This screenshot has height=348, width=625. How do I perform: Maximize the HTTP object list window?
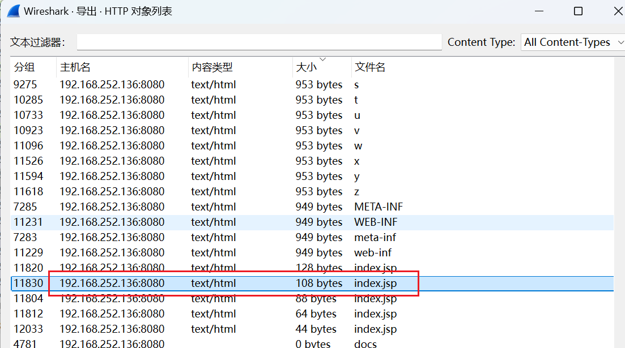click(x=578, y=11)
